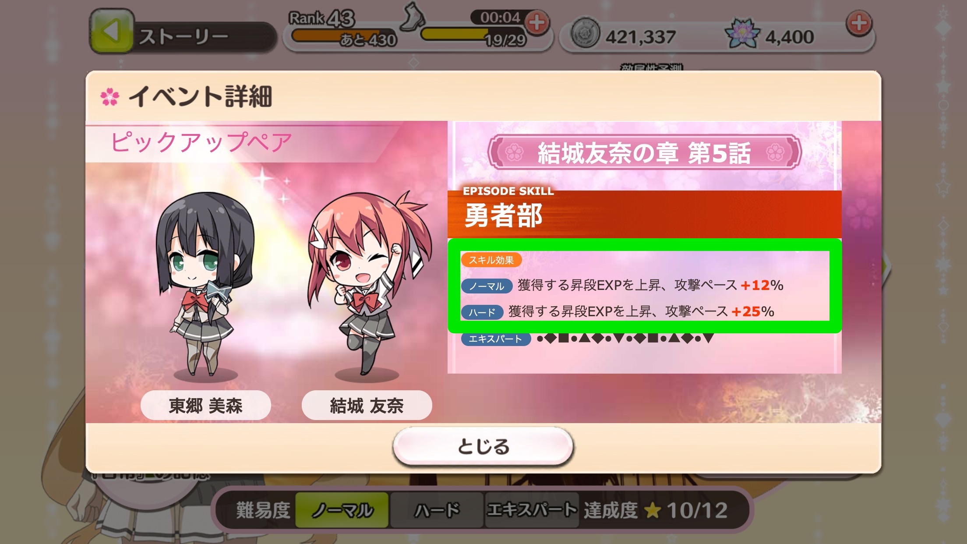Tap the 東郷 美森 name label
967x544 pixels.
click(x=205, y=406)
